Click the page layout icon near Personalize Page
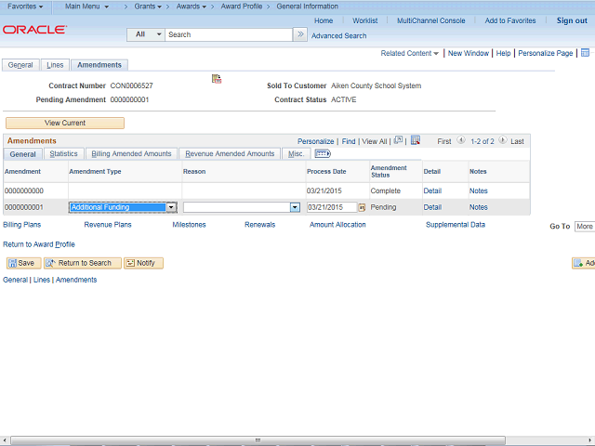 [585, 53]
